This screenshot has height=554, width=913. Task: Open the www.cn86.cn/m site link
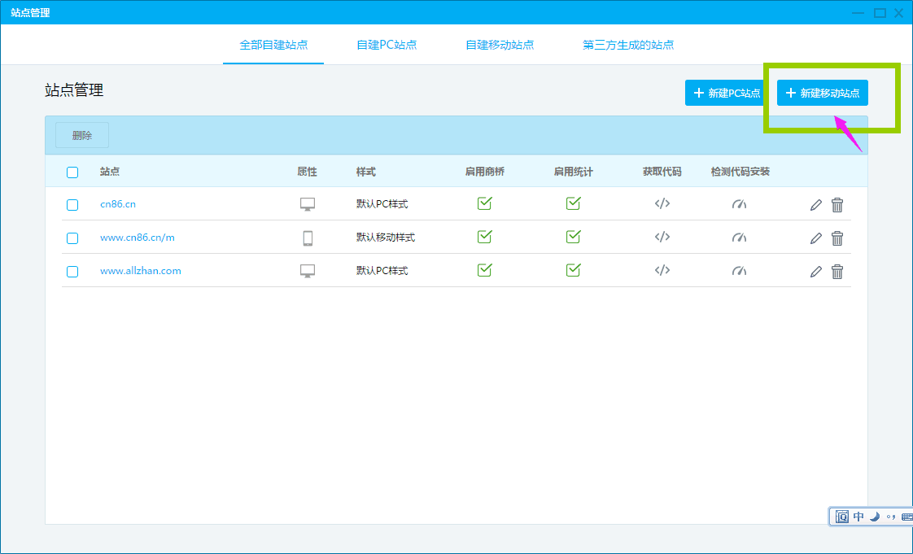coord(138,238)
